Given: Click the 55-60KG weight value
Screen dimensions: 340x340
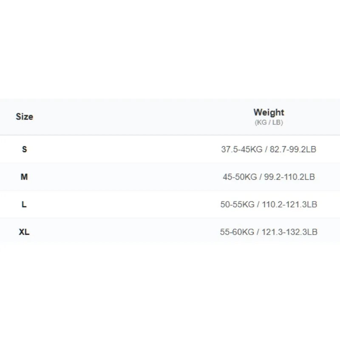Looking at the screenshot, I should pos(237,232).
